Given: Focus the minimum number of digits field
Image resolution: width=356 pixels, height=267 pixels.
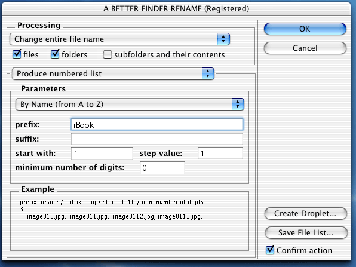Looking at the screenshot, I should pos(162,168).
